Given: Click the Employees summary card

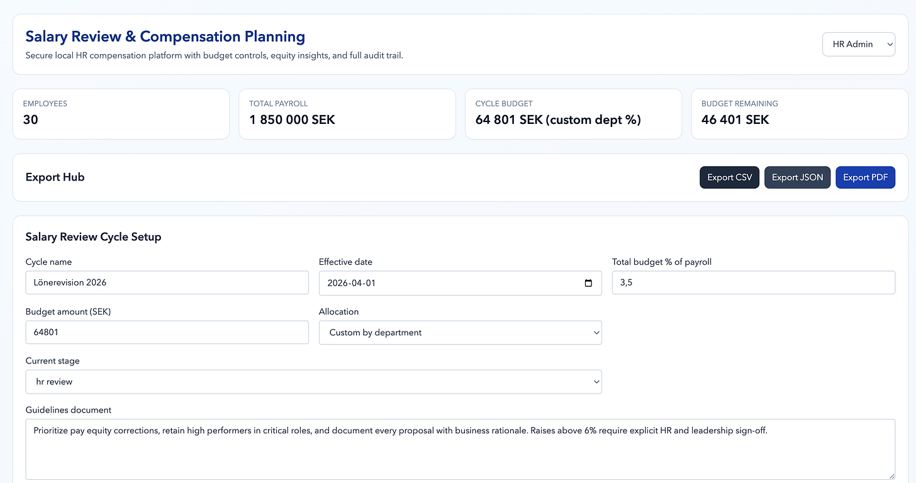Looking at the screenshot, I should (x=121, y=114).
